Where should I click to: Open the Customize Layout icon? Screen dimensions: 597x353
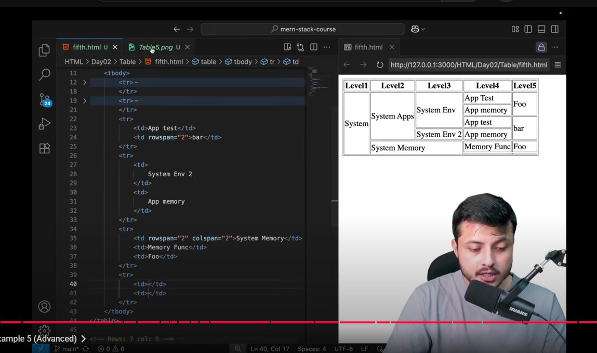[515, 29]
